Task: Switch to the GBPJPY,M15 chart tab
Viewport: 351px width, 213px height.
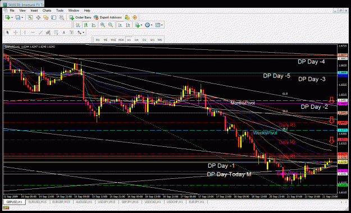Action: click(x=130, y=202)
